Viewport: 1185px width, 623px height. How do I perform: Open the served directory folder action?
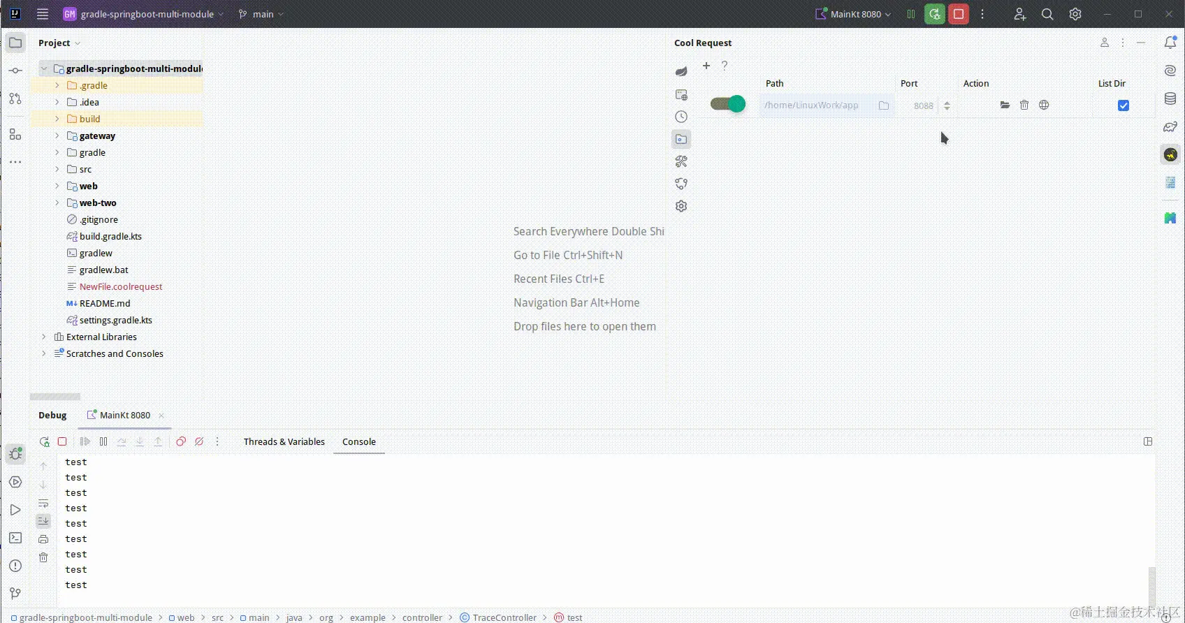(x=1005, y=105)
